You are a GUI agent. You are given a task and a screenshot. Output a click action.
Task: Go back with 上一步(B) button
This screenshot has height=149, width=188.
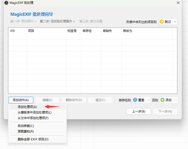coord(139,111)
